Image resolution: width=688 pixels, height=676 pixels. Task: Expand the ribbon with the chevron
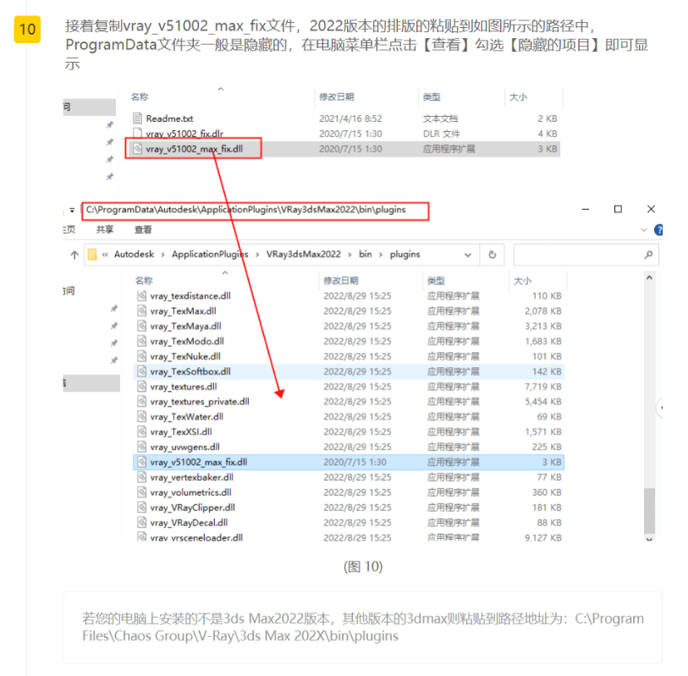(x=642, y=229)
